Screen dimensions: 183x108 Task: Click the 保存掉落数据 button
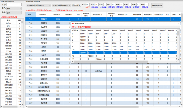159,5
